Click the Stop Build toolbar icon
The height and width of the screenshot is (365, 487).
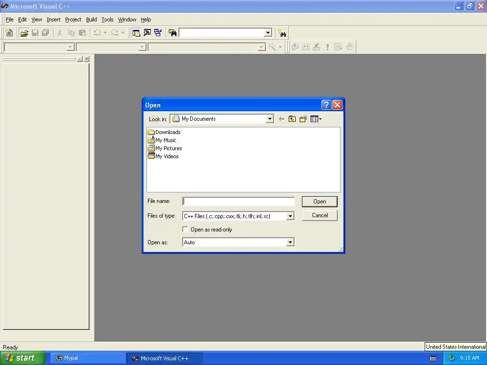coord(316,47)
